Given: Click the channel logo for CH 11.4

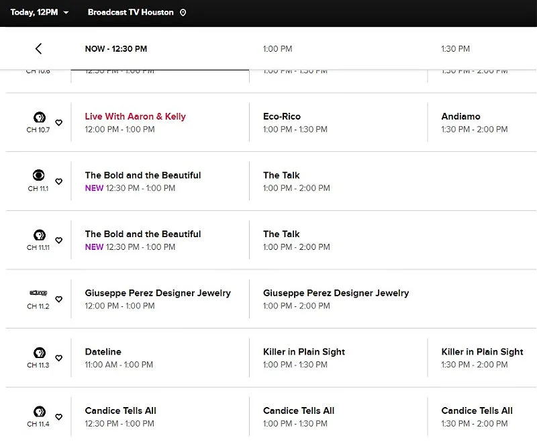Looking at the screenshot, I should [39, 411].
